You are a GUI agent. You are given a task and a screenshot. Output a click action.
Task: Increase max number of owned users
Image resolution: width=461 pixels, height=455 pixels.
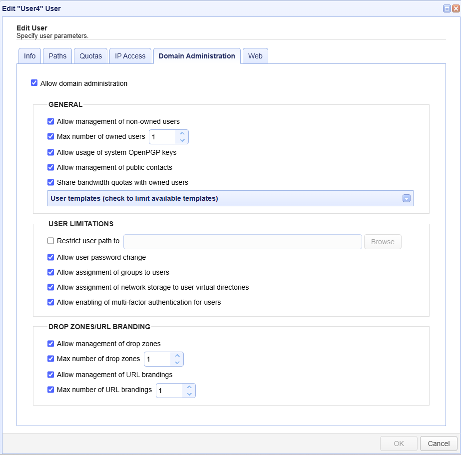(x=182, y=133)
